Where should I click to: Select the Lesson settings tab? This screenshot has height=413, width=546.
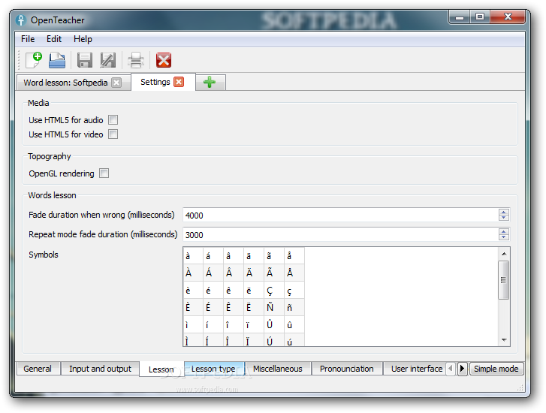click(161, 369)
